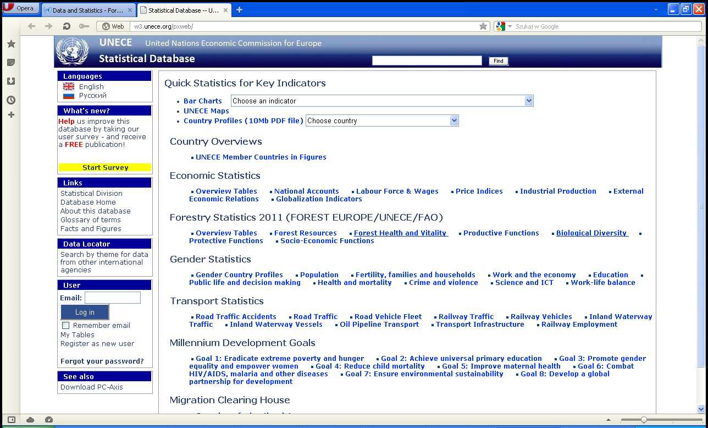
Task: Open the Opera main menu button
Action: pyautogui.click(x=21, y=8)
